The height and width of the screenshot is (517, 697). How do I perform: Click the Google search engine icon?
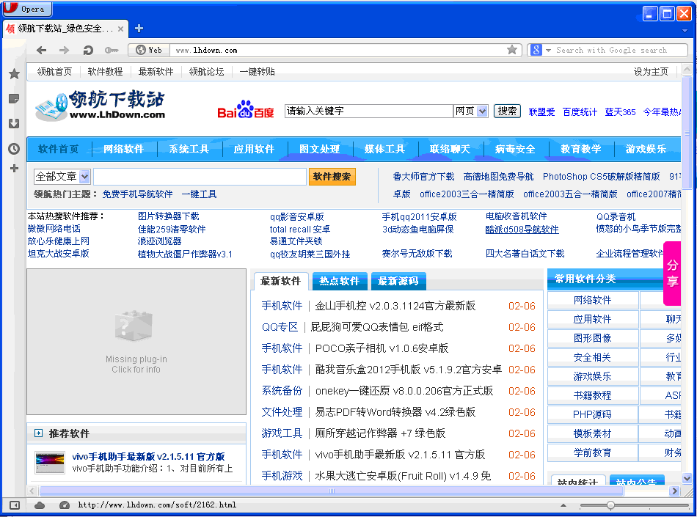coord(536,50)
